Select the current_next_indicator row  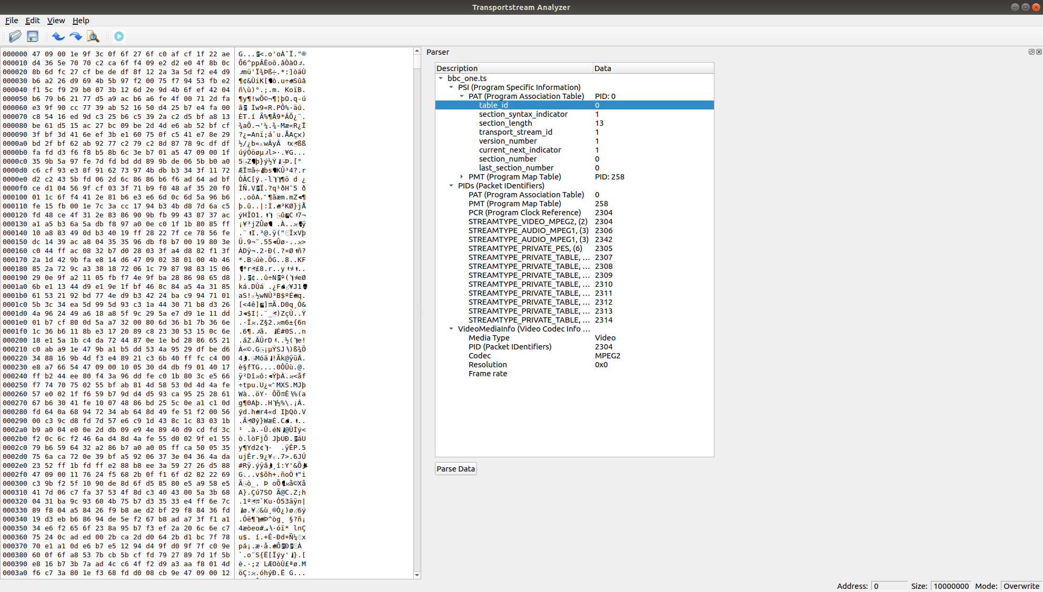(574, 150)
